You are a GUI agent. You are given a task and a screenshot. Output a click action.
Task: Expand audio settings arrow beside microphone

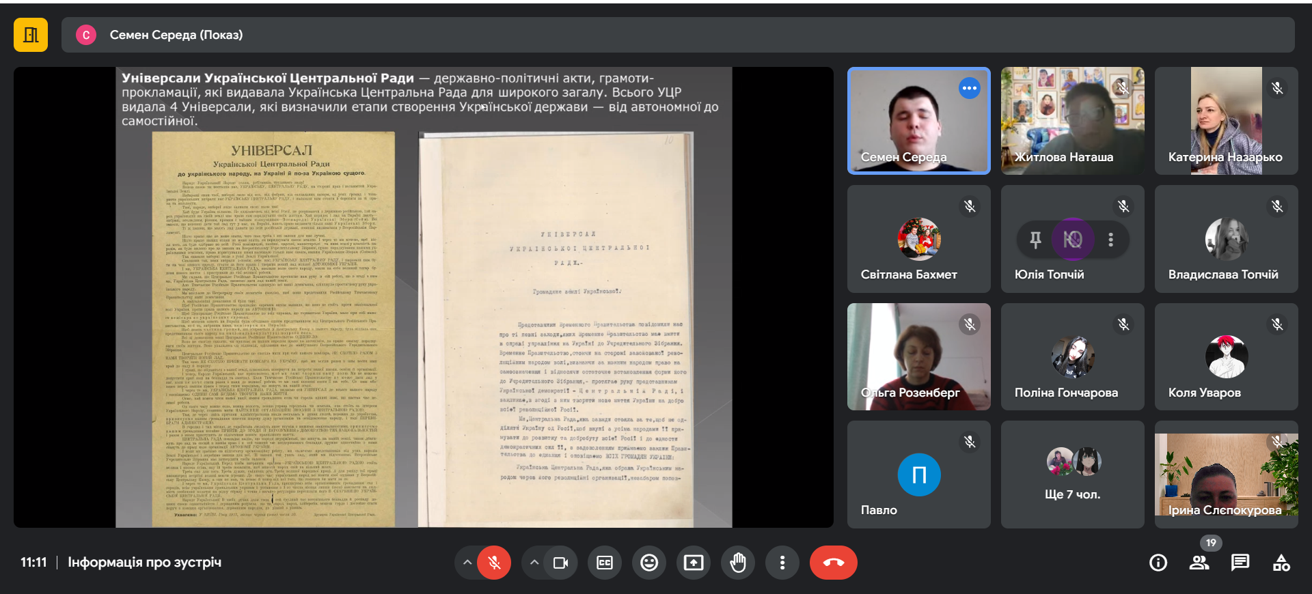pos(467,563)
